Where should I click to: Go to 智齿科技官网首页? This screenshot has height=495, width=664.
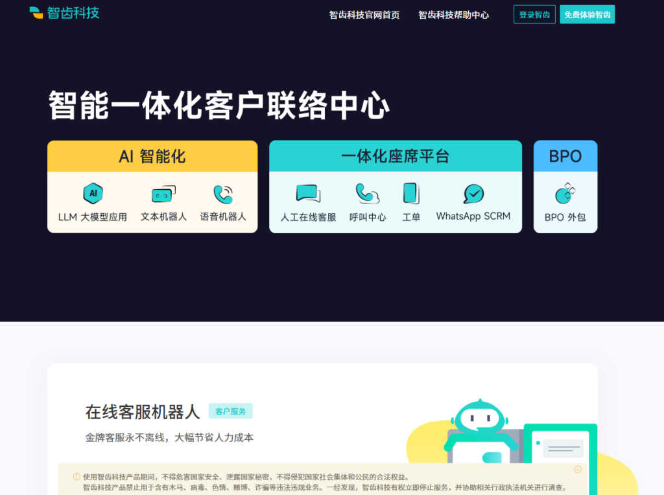point(364,15)
